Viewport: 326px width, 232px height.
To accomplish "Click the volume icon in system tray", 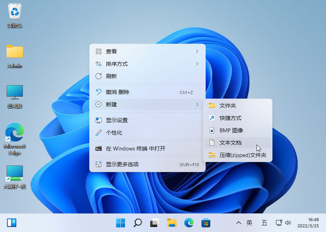I will point(288,223).
